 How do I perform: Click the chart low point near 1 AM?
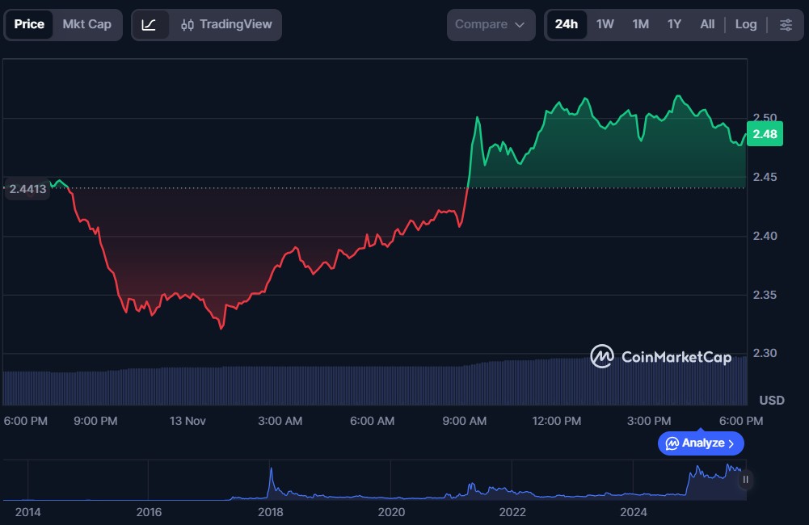click(x=221, y=328)
